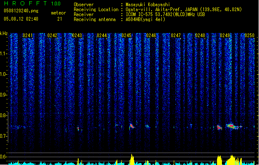Click the 0241 time marker
Screen dimensions: 259x165
coord(28,35)
